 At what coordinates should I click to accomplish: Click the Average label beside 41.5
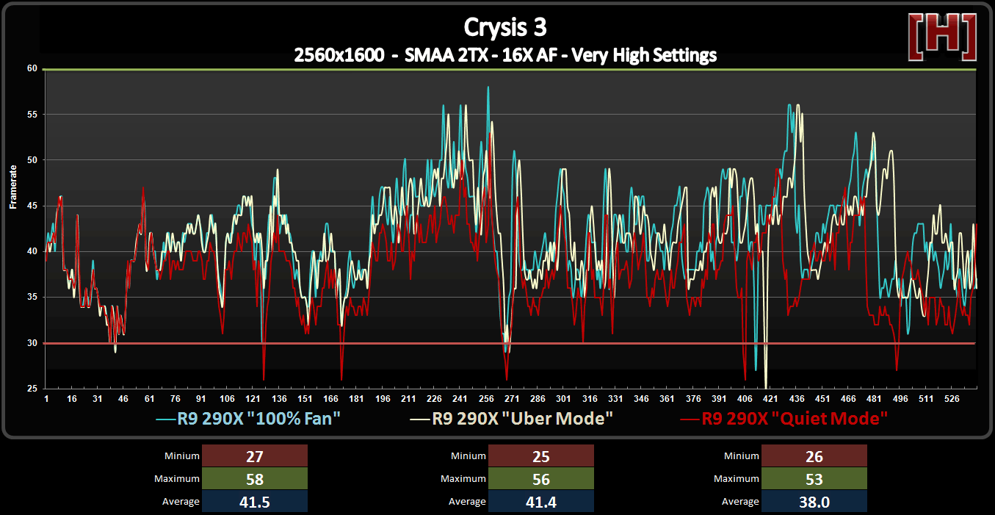click(181, 502)
